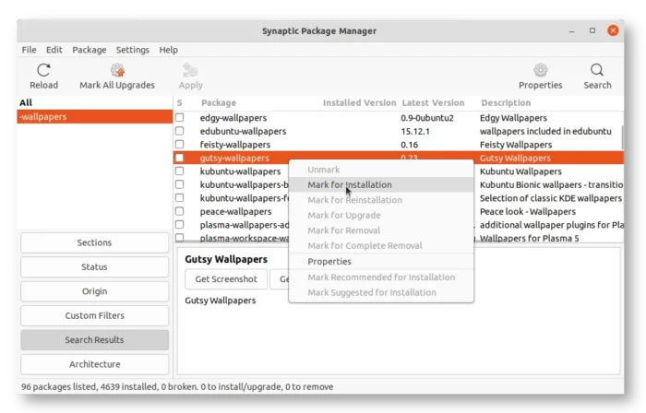646x413 pixels.
Task: Click the Status filter button
Action: pyautogui.click(x=94, y=267)
